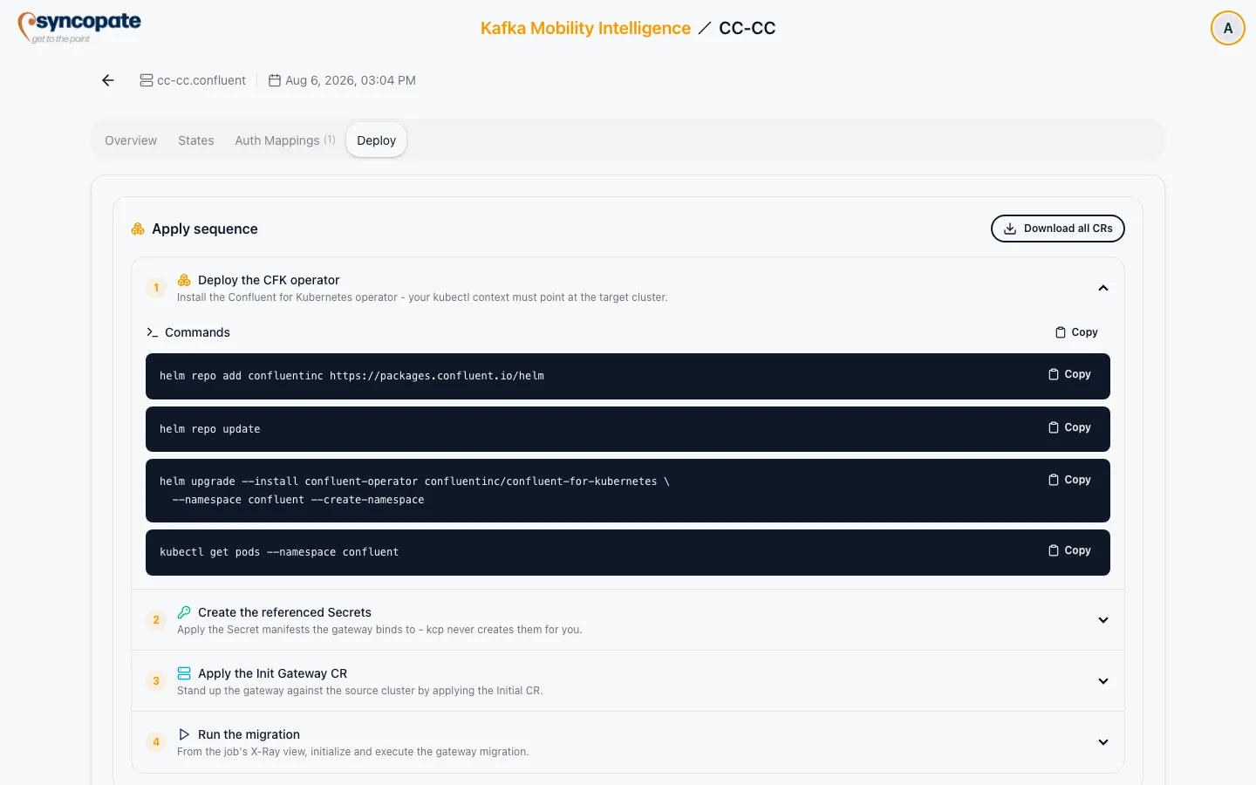1256x785 pixels.
Task: Expand Apply the Init Gateway CR step
Action: [1103, 681]
